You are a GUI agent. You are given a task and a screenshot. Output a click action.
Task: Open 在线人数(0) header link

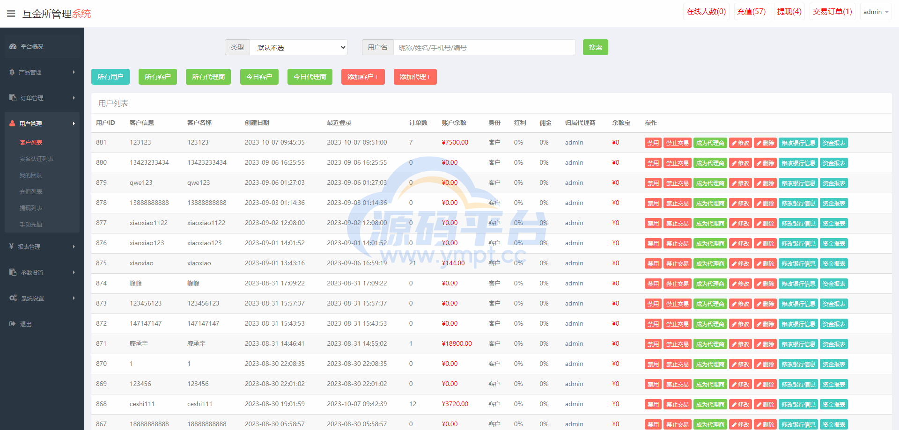click(x=706, y=12)
